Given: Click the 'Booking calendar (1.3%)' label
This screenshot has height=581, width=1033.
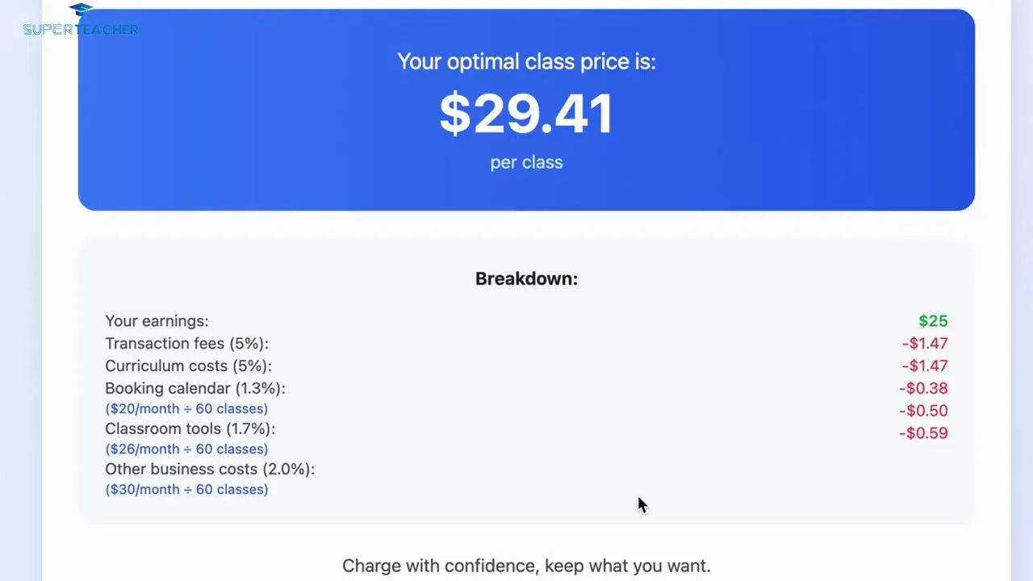Looking at the screenshot, I should pyautogui.click(x=194, y=388).
